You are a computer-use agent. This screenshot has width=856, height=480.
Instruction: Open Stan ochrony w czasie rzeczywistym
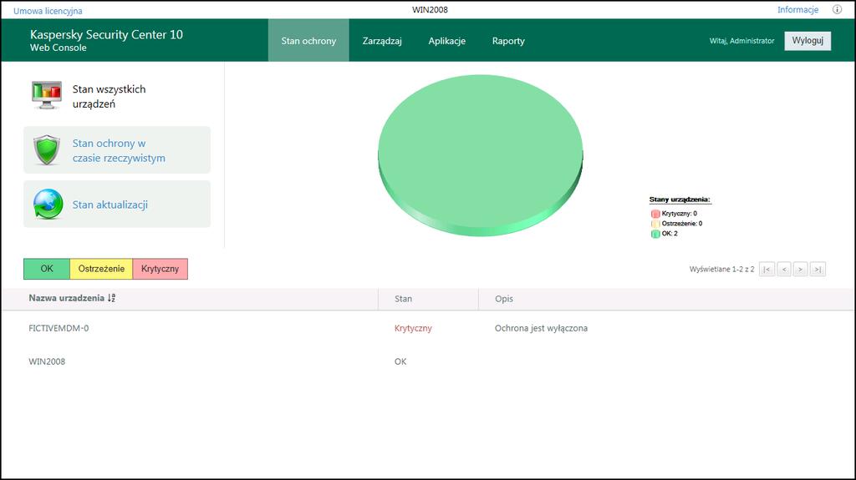click(x=117, y=150)
